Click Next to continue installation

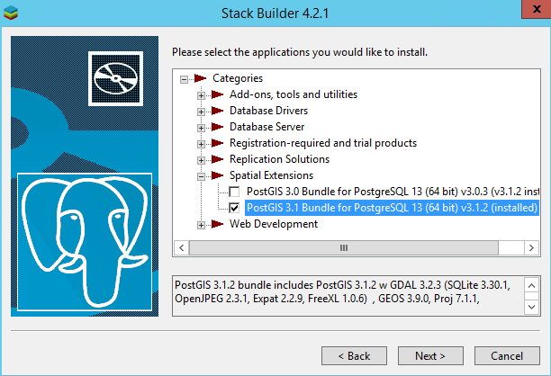[x=430, y=356]
